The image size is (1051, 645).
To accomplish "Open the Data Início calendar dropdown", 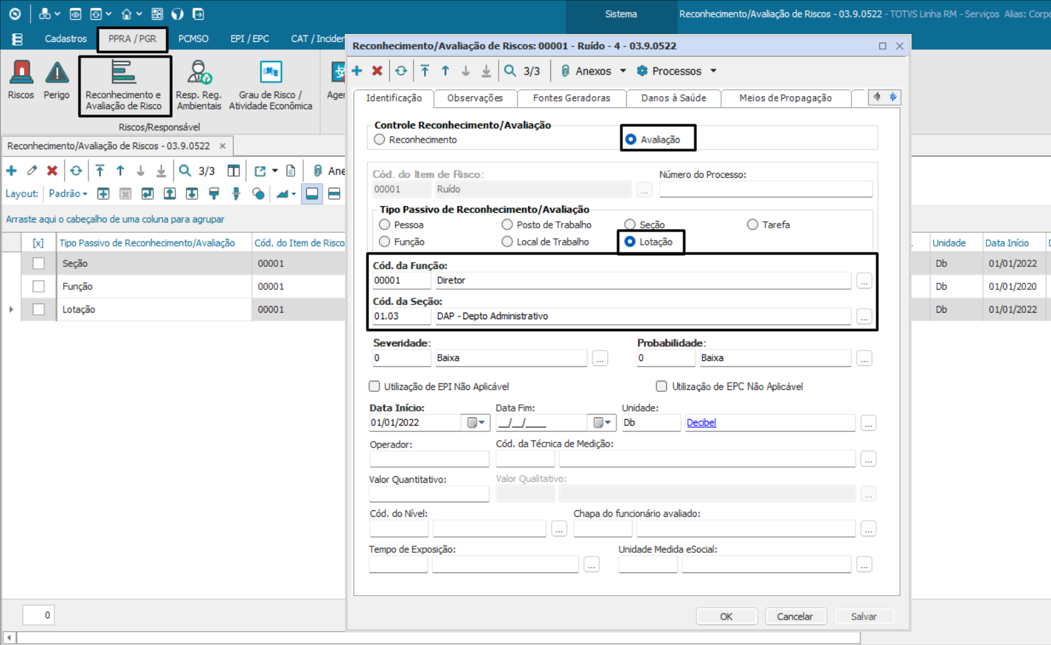I will click(x=476, y=423).
